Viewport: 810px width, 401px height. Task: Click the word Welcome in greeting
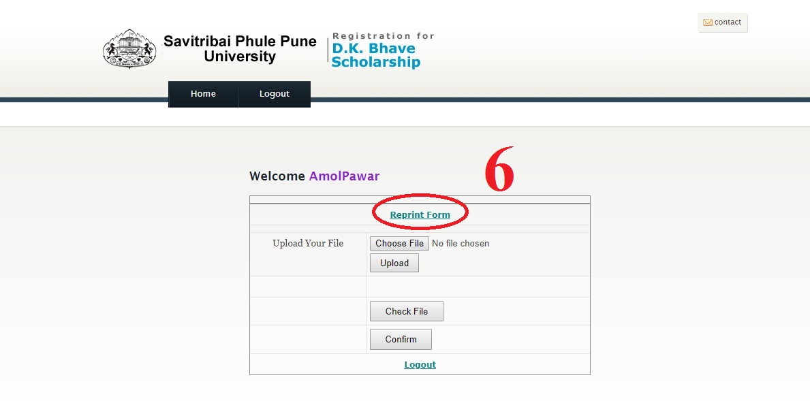pos(277,176)
